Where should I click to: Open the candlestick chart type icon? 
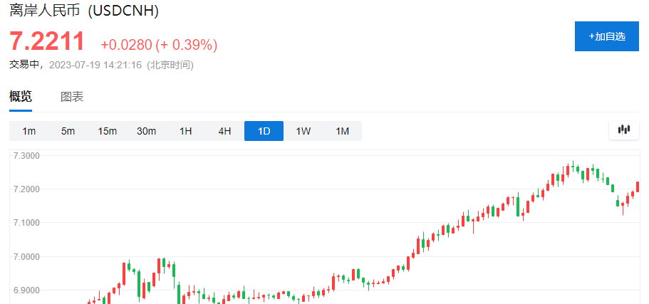625,130
